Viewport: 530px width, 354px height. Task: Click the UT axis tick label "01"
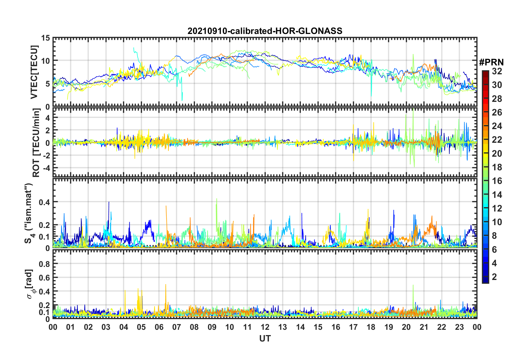[x=70, y=327]
